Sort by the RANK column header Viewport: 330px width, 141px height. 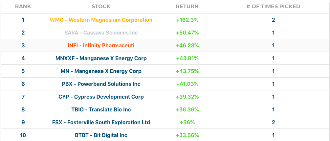[x=23, y=7]
